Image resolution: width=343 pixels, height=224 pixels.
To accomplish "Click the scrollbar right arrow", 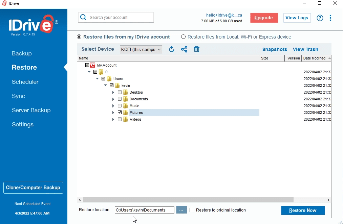I will pyautogui.click(x=328, y=200).
